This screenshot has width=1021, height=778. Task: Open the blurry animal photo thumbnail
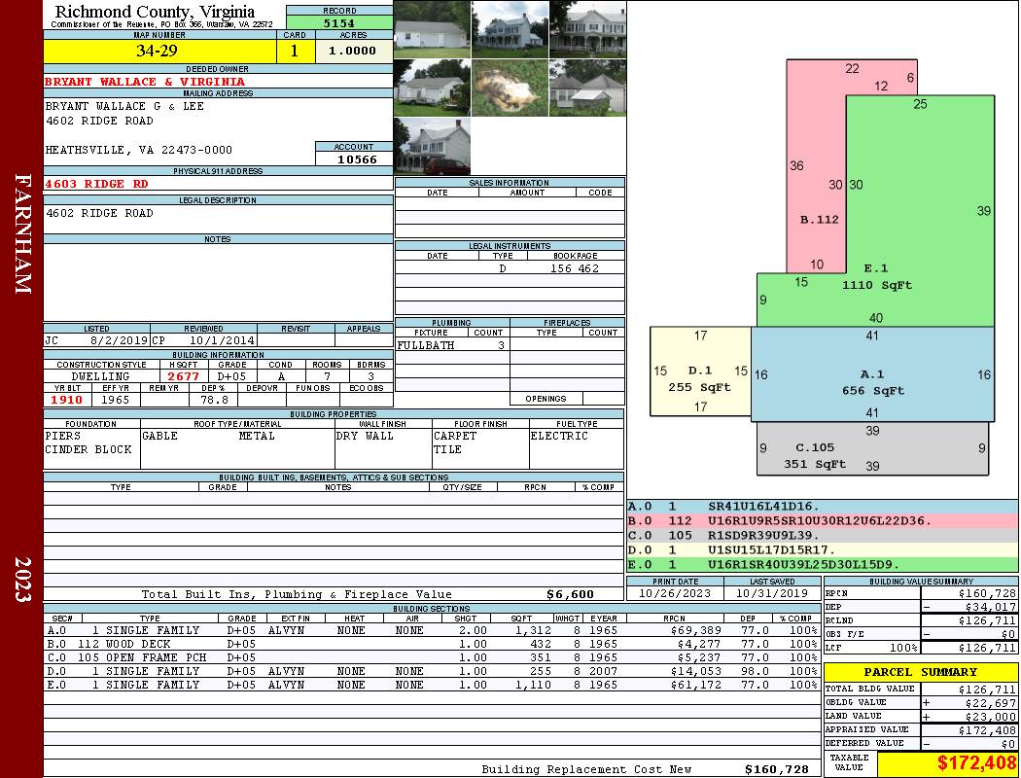pos(510,88)
